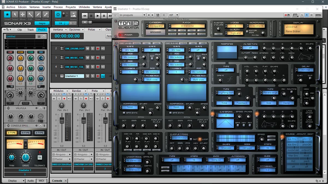Open the Sin preajuste preset dropdown
Screen dimensions: 328x184
pos(132,15)
